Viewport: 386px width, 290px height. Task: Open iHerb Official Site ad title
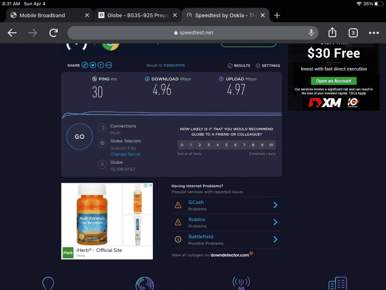[99, 250]
